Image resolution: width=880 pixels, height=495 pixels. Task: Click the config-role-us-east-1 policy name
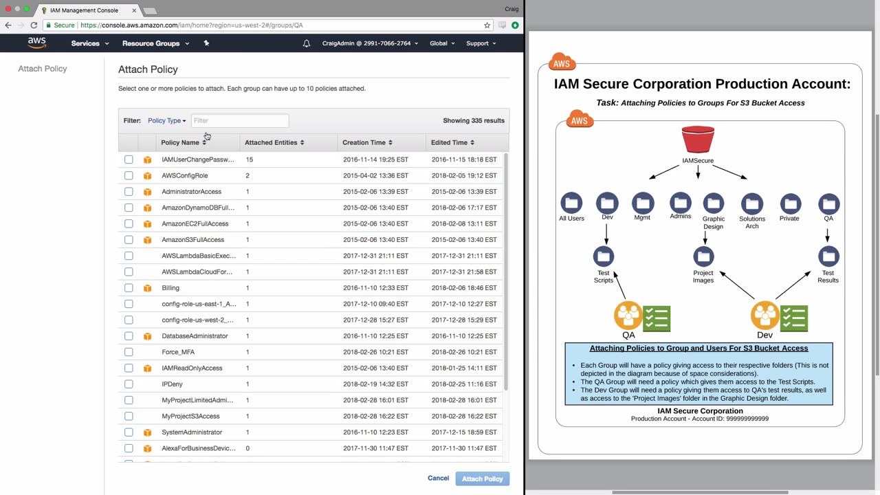click(199, 304)
